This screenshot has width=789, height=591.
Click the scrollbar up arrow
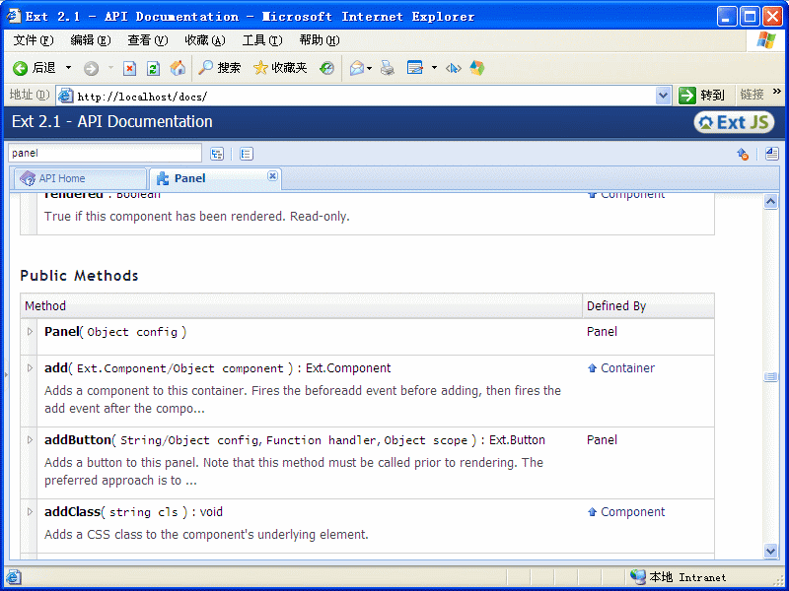[x=771, y=202]
